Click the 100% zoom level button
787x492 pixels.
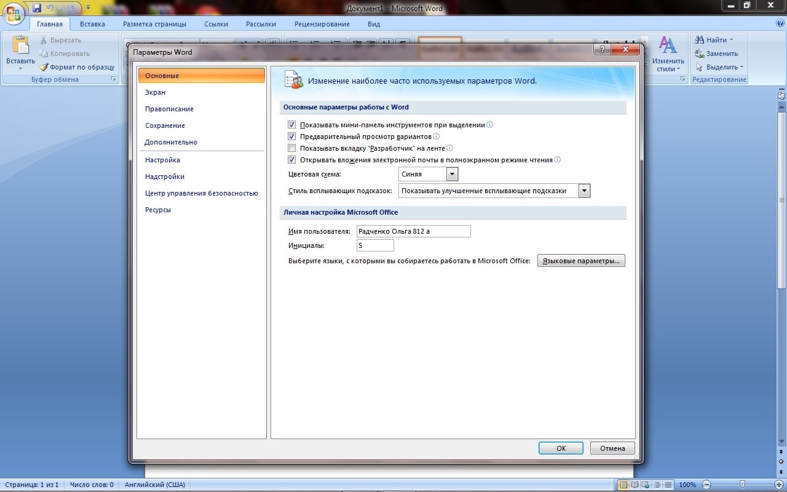tap(687, 485)
